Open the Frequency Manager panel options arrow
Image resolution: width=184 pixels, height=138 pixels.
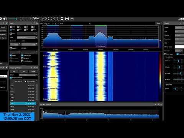(x=31, y=67)
